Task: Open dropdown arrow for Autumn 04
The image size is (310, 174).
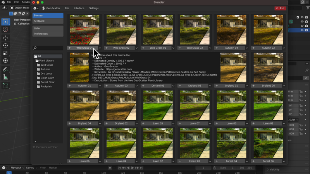Action: pyautogui.click(x=247, y=48)
